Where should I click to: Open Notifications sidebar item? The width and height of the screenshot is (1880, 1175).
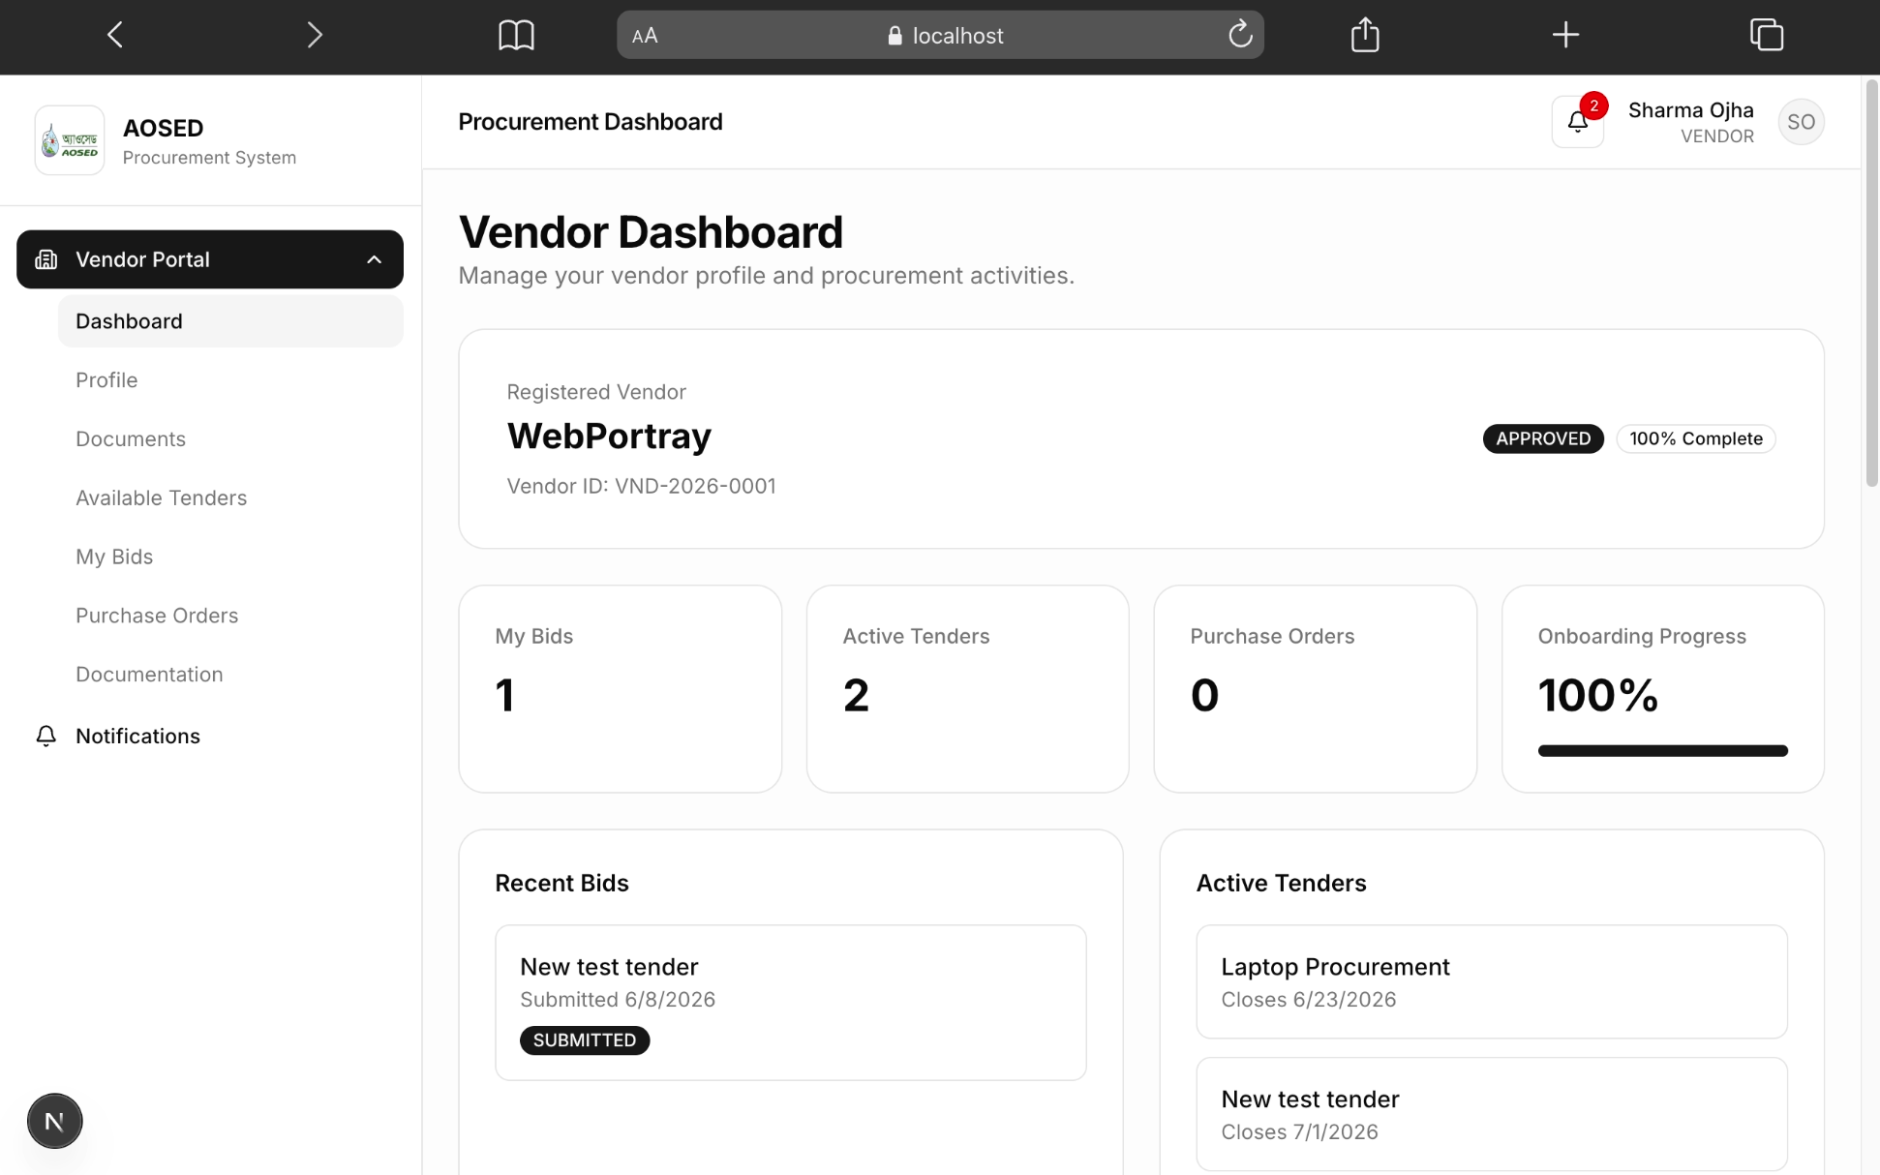click(x=210, y=737)
